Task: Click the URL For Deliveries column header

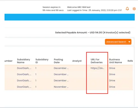Action: pos(97,61)
